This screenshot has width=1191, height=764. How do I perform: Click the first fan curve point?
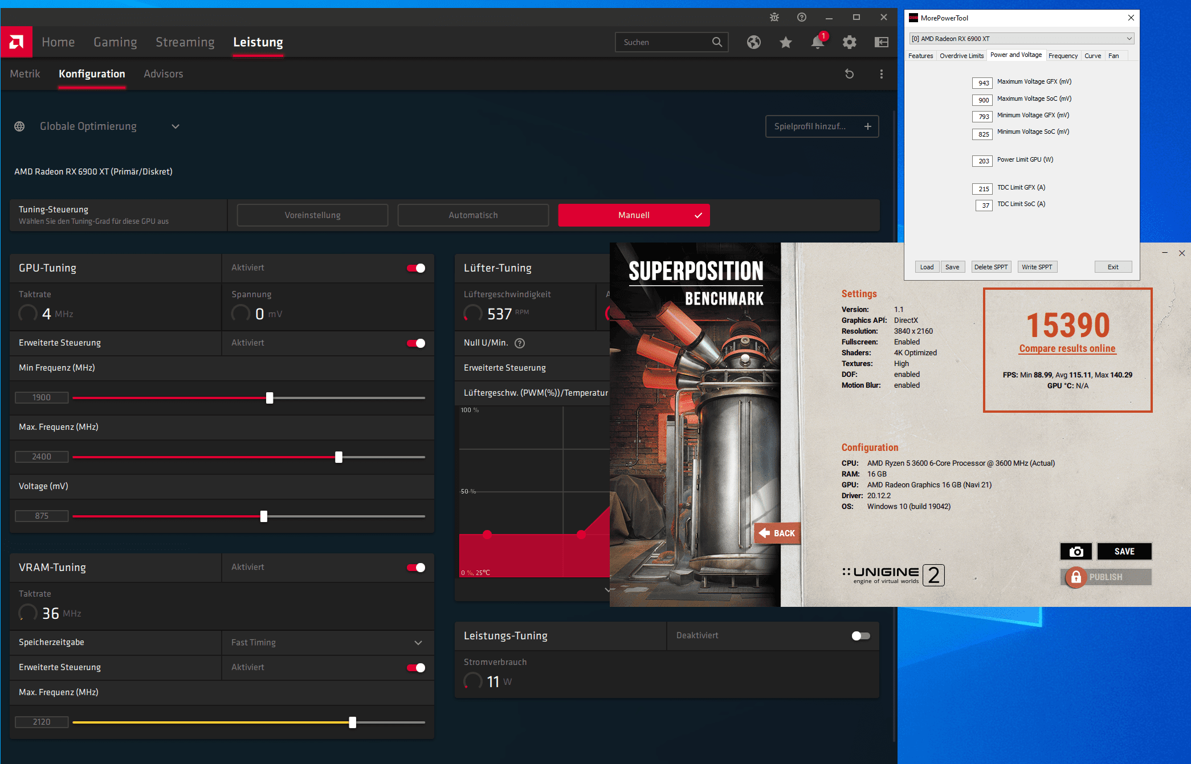[x=487, y=534]
